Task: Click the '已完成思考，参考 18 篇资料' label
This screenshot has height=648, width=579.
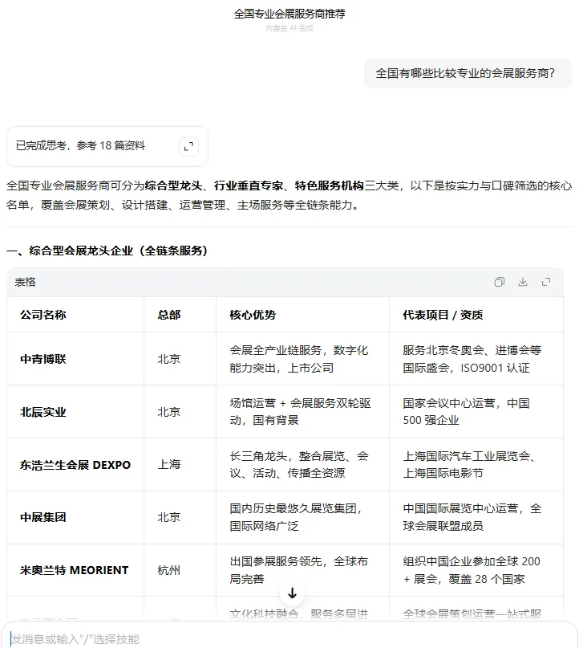Action: [80, 145]
